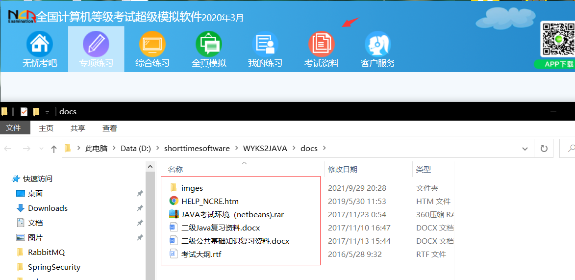The width and height of the screenshot is (575, 280).
Task: Switch to the 共享 ribbon tab
Action: [78, 128]
